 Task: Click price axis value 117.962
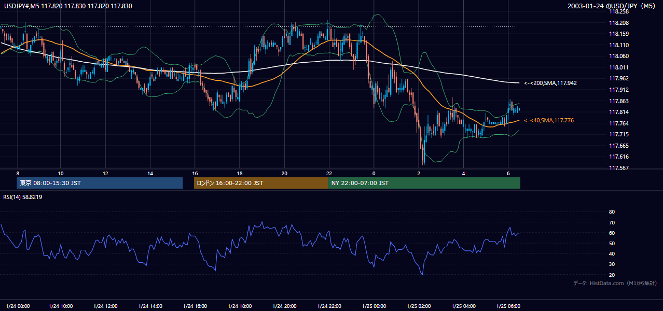pos(618,78)
